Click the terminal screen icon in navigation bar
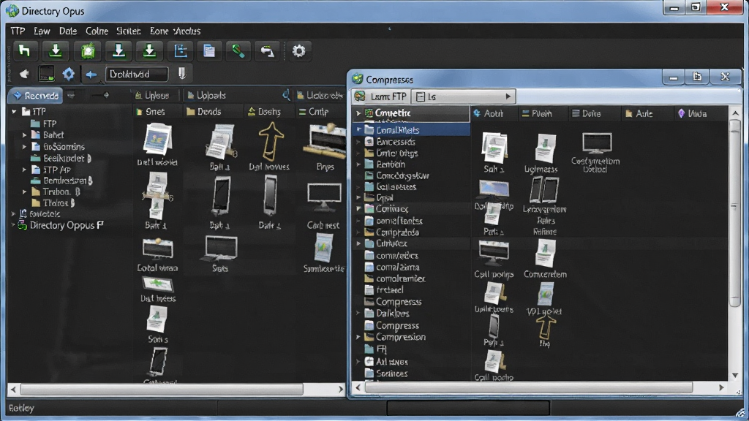 tap(46, 74)
